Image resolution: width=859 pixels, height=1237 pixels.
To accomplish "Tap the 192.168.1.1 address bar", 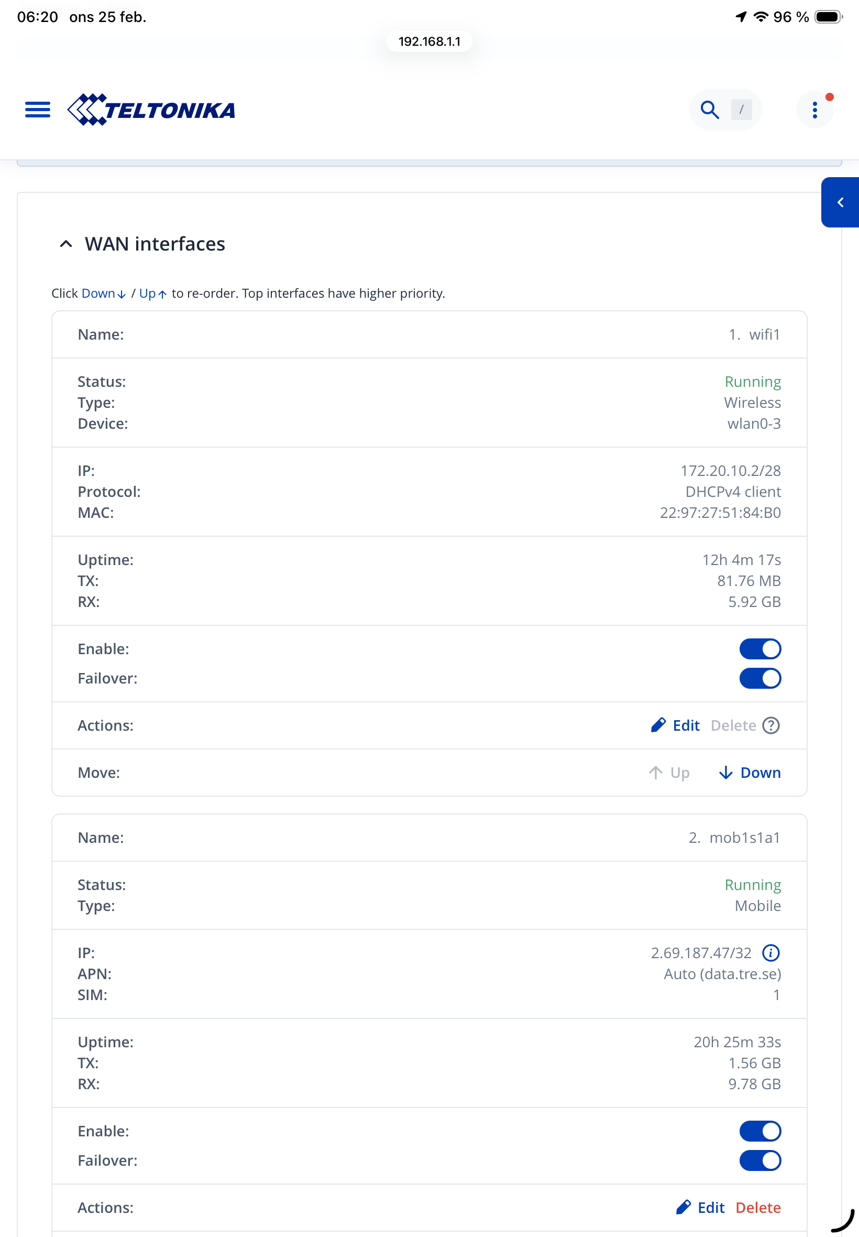I will click(x=429, y=41).
